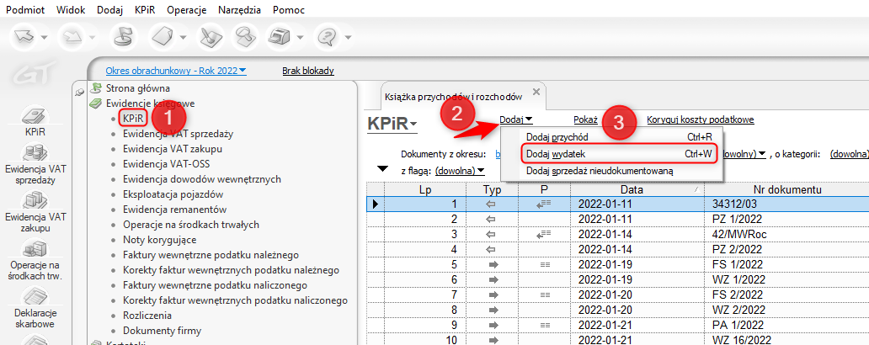This screenshot has height=345, width=869.
Task: Choose Dodaj przychód from the dropdown menu
Action: pyautogui.click(x=612, y=137)
